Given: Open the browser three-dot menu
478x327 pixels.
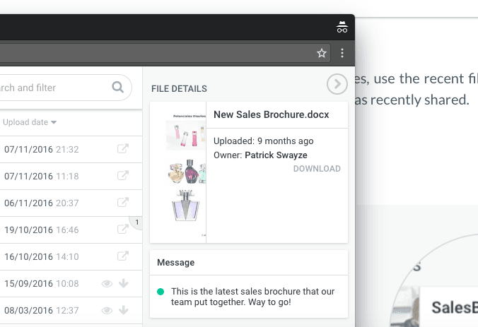Looking at the screenshot, I should [342, 53].
